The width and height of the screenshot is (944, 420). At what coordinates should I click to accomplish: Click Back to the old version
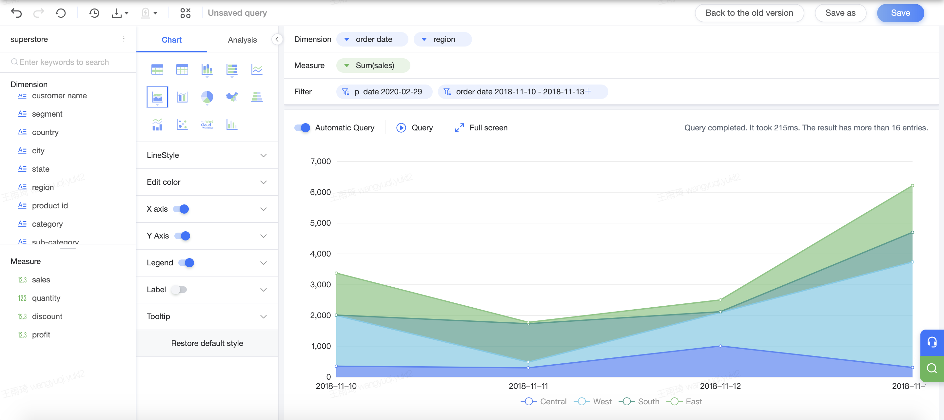pos(749,13)
